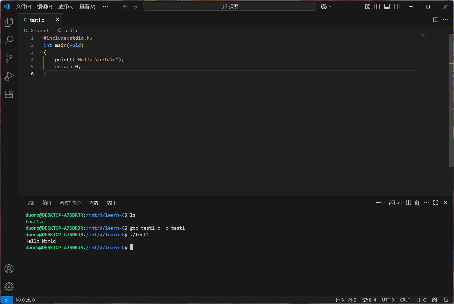Image resolution: width=454 pixels, height=304 pixels.
Task: Kill the terminal with trash icon
Action: coord(417,203)
